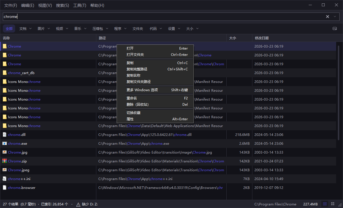
Task: Choose 复制完整路径 in the context menu
Action: [155, 69]
